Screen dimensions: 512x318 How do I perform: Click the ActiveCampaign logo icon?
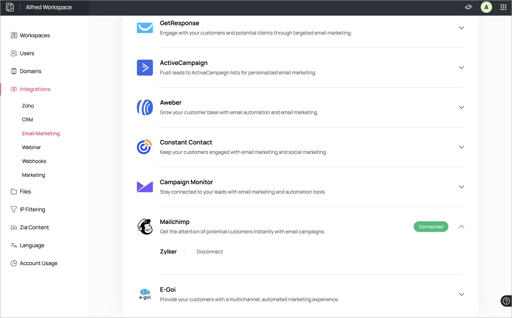pos(145,67)
